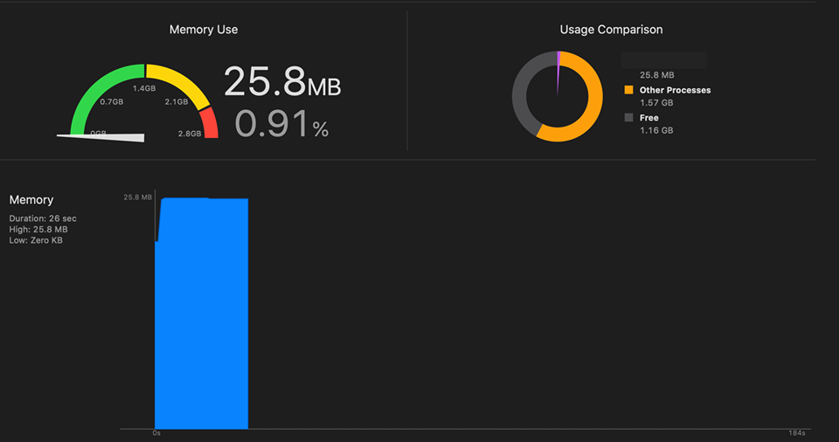Click the white gauge needle
The image size is (839, 442).
pyautogui.click(x=101, y=137)
